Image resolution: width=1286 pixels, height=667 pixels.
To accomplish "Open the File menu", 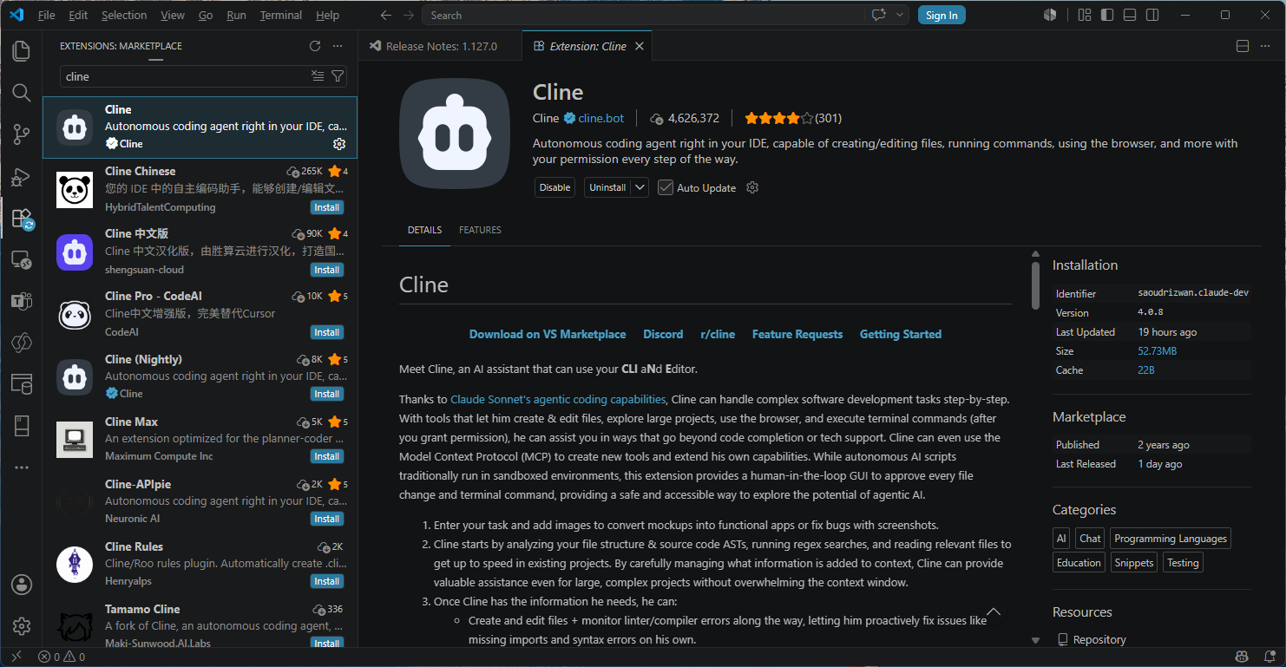I will (x=47, y=15).
